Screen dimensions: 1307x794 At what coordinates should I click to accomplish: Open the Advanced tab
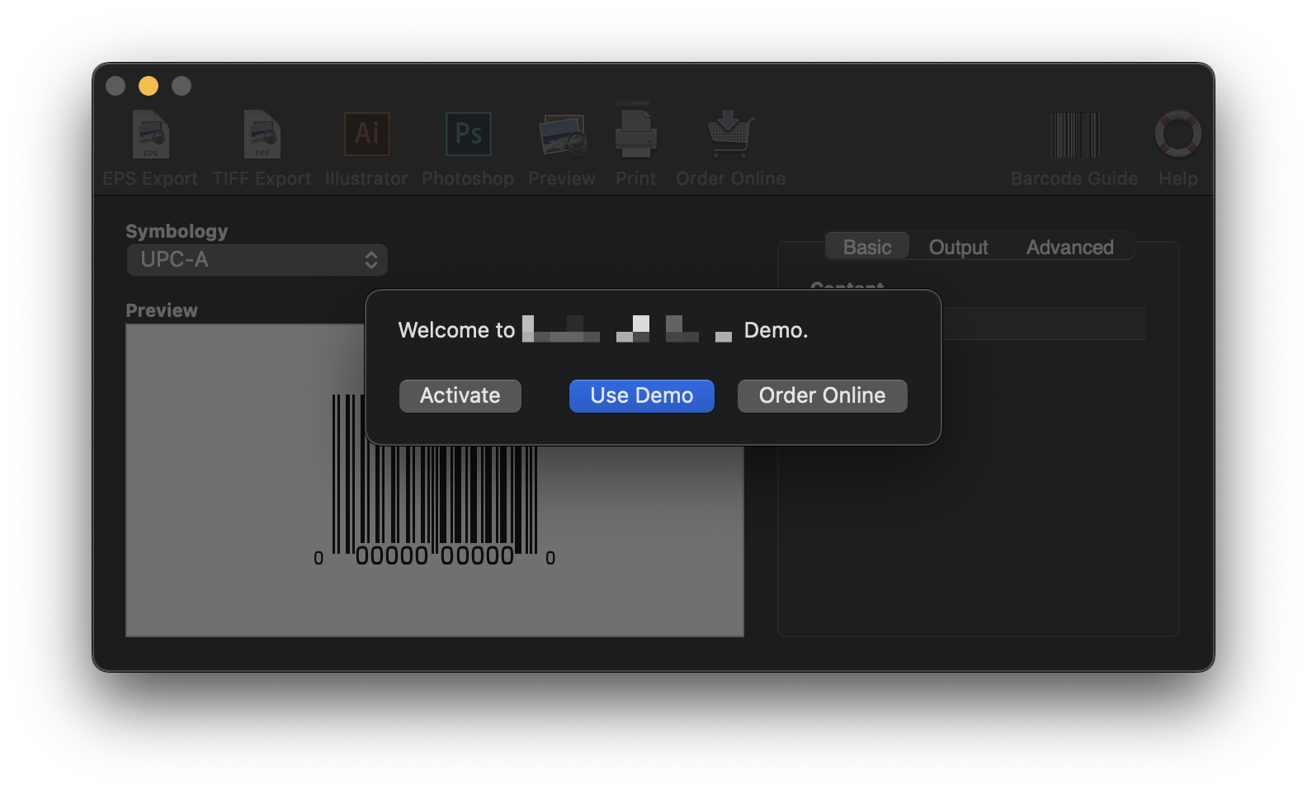pyautogui.click(x=1069, y=247)
